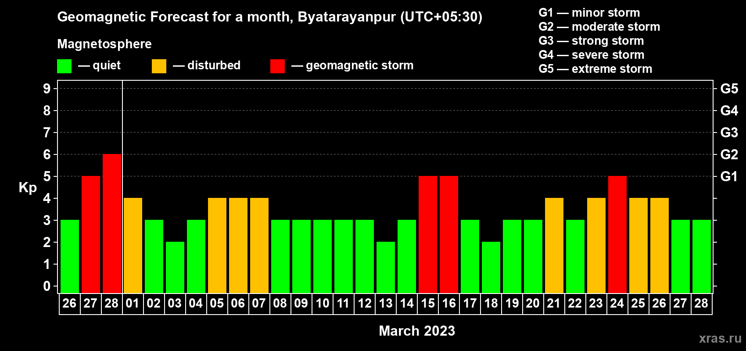The width and height of the screenshot is (746, 351).
Task: Click 'G4 — severe storm' legend line
Action: pyautogui.click(x=592, y=55)
